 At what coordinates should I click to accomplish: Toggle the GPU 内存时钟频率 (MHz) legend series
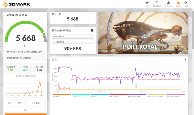click(x=156, y=96)
